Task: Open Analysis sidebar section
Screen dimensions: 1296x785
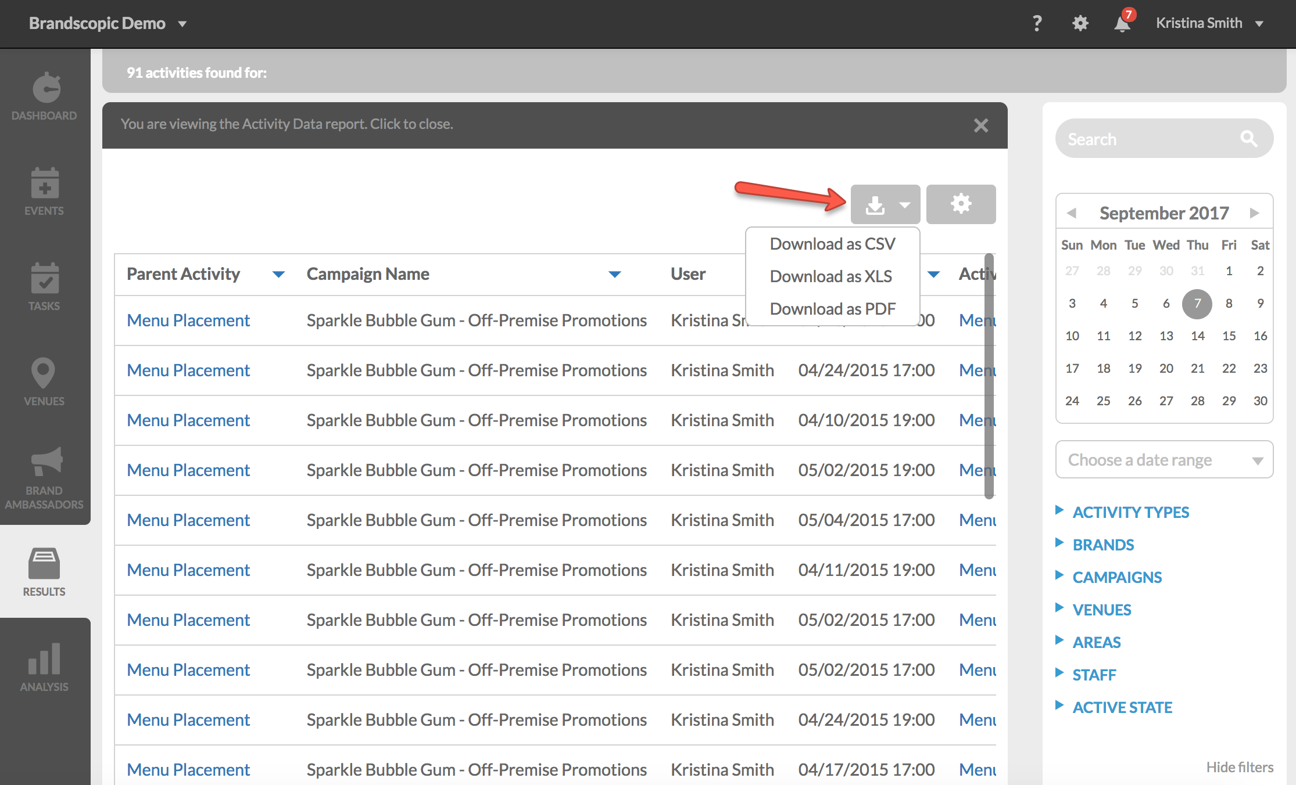Action: pyautogui.click(x=45, y=667)
